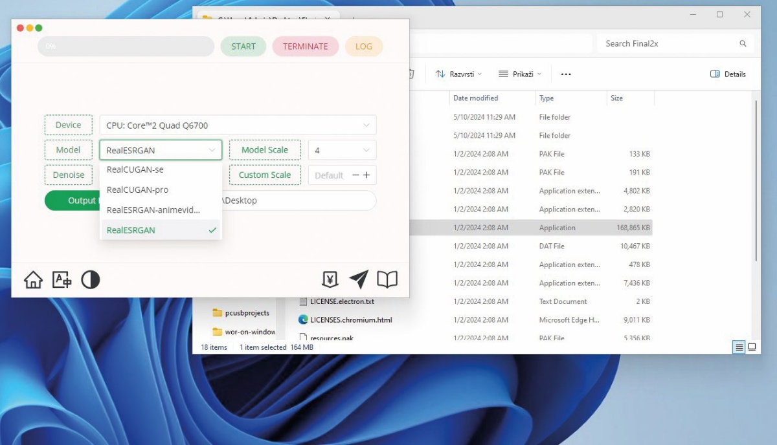Screen dimensions: 777x445
Task: Open the Prikaži view dropdown in Explorer
Action: point(520,74)
